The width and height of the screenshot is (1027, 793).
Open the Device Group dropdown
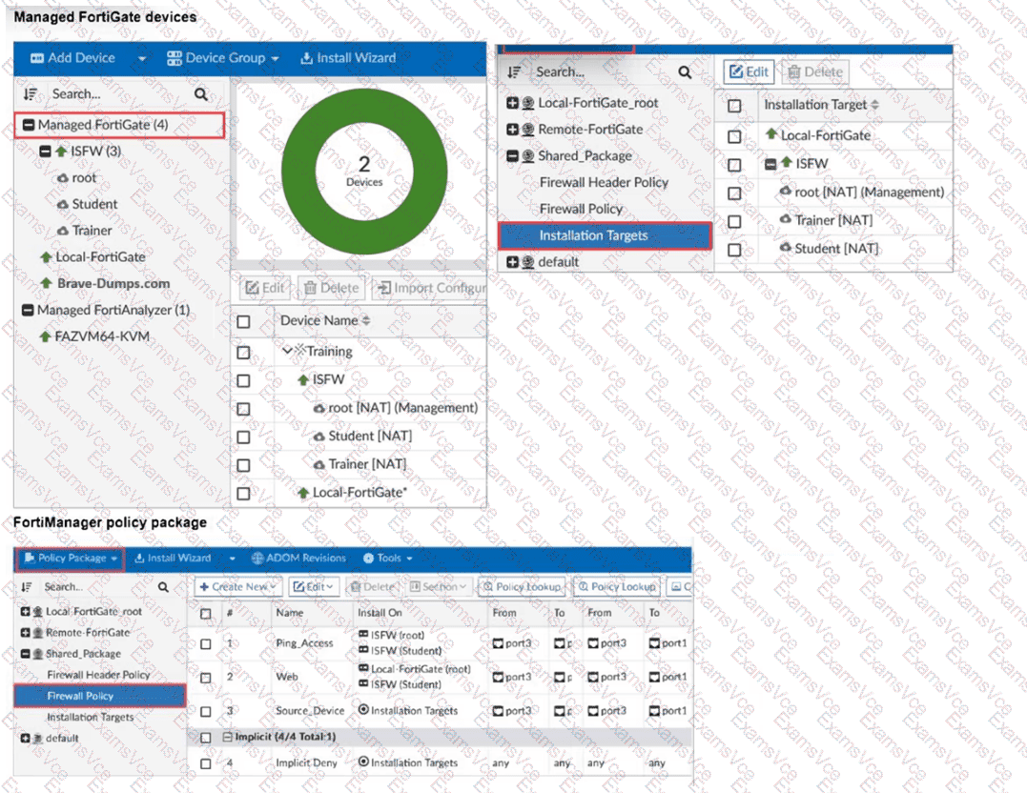coord(223,58)
